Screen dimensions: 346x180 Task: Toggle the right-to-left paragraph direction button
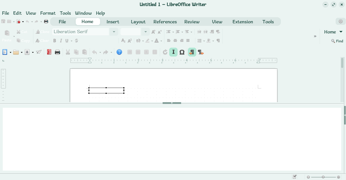click(201, 52)
